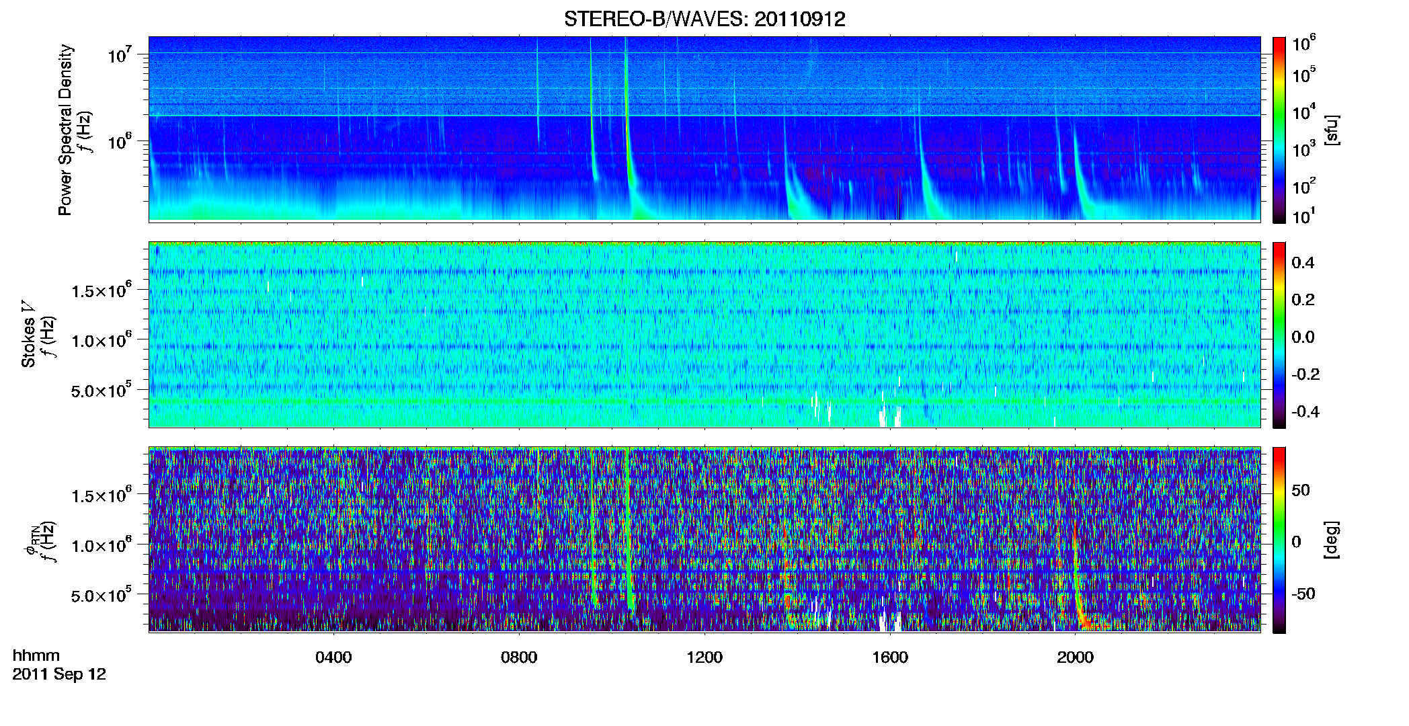Select the "1200" time tick label
This screenshot has width=1409, height=726.
(x=704, y=657)
